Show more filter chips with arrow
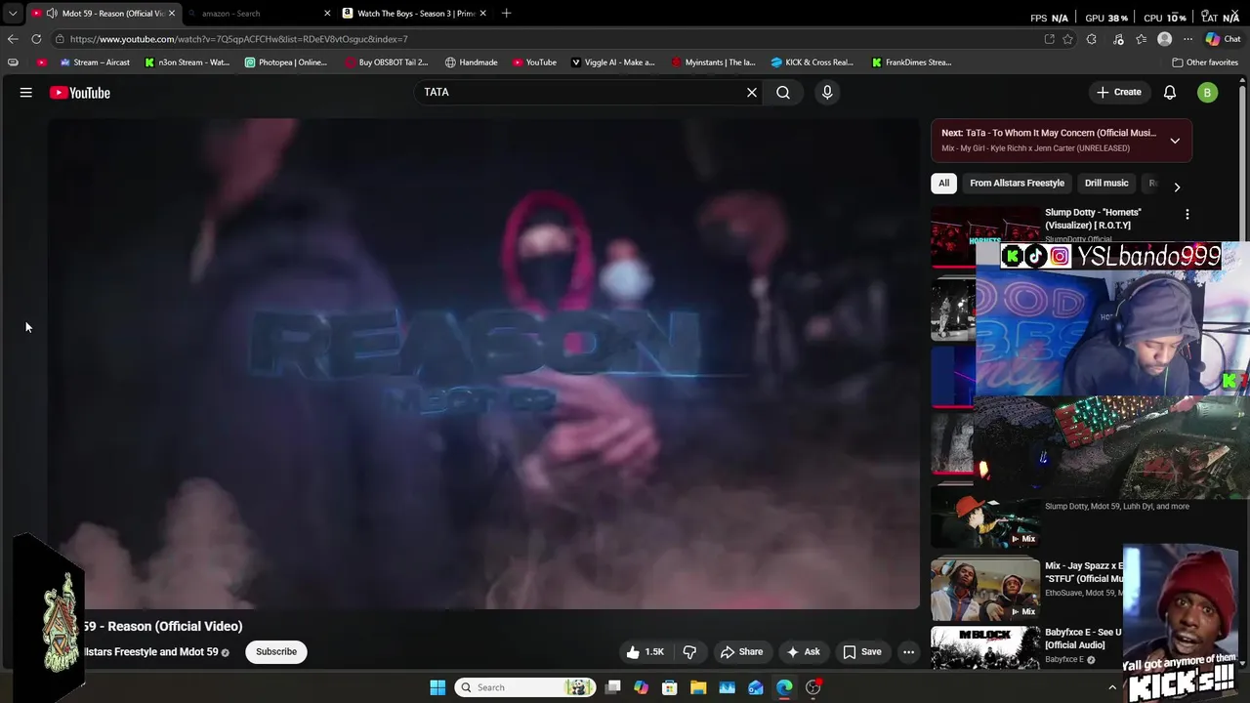1250x703 pixels. (1177, 186)
